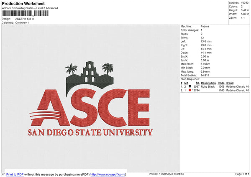Open the www.novapdf.com link
251x177 pixels.
[x=108, y=174]
